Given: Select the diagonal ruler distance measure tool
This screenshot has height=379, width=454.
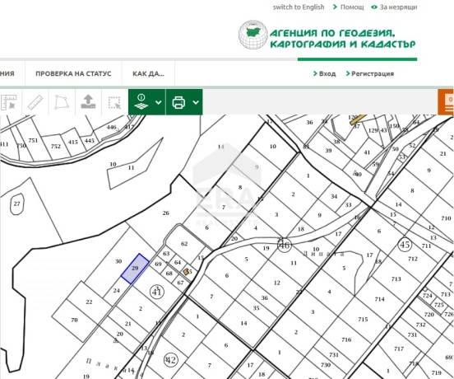Looking at the screenshot, I should point(35,102).
